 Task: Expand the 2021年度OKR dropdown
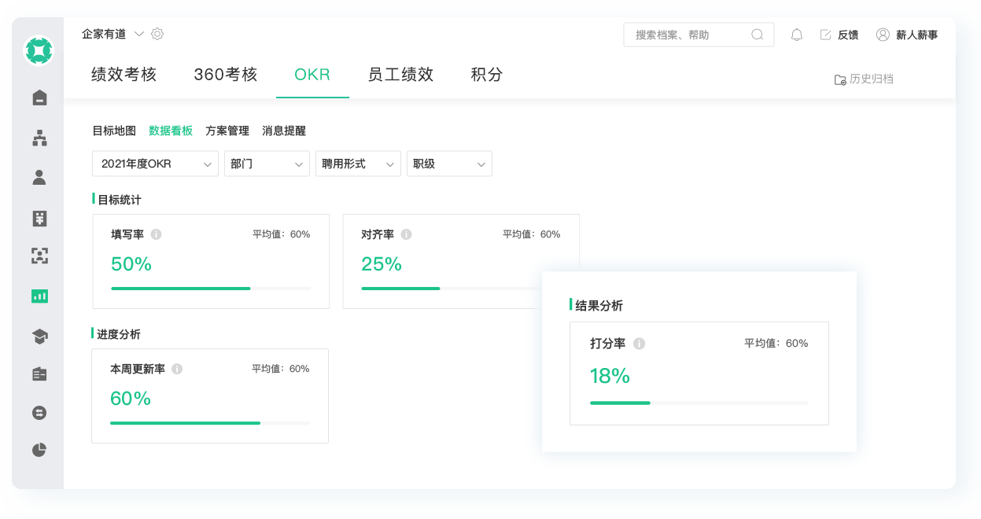[154, 164]
